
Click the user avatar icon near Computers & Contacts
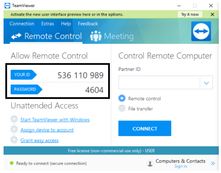click(150, 163)
